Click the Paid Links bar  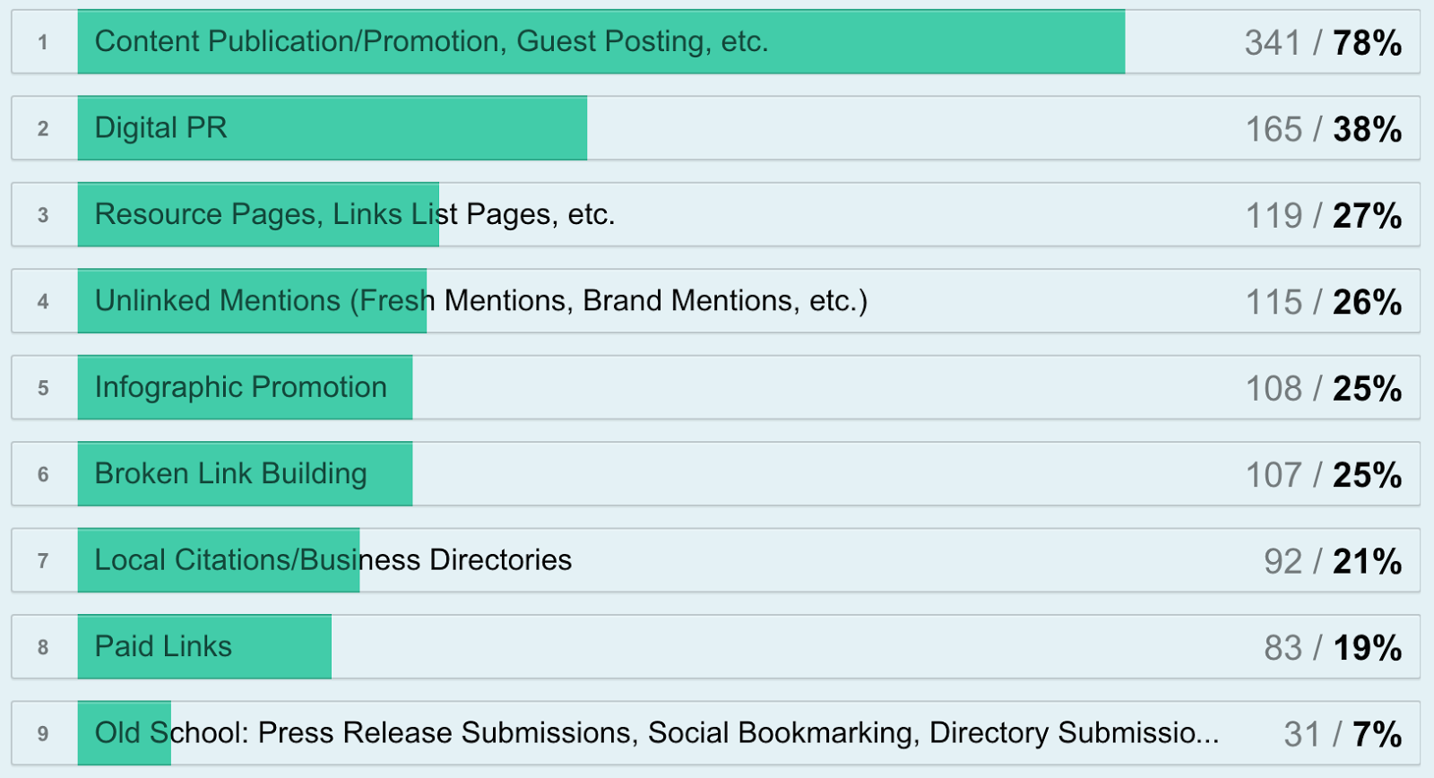(x=204, y=646)
